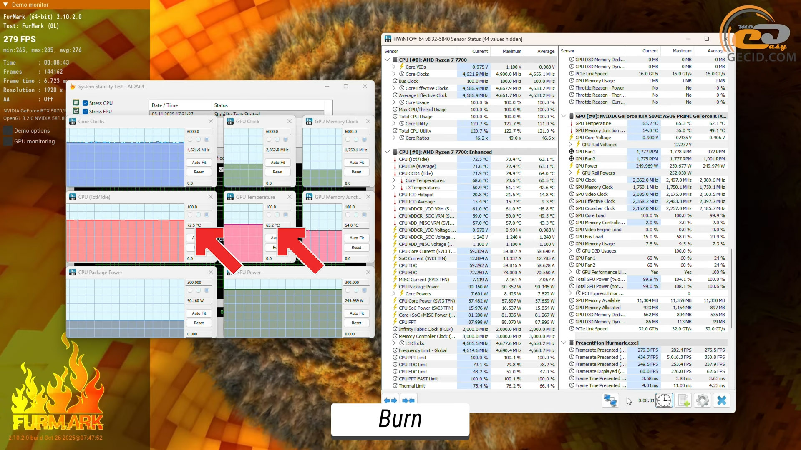Image resolution: width=801 pixels, height=450 pixels.
Task: Start logging with the sheet-plus icon
Action: [683, 400]
